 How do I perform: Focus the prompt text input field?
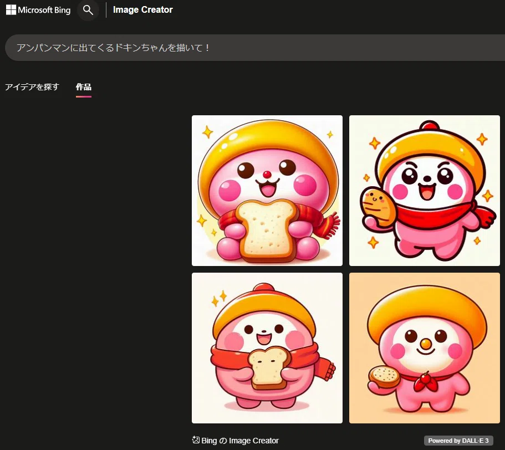[255, 48]
